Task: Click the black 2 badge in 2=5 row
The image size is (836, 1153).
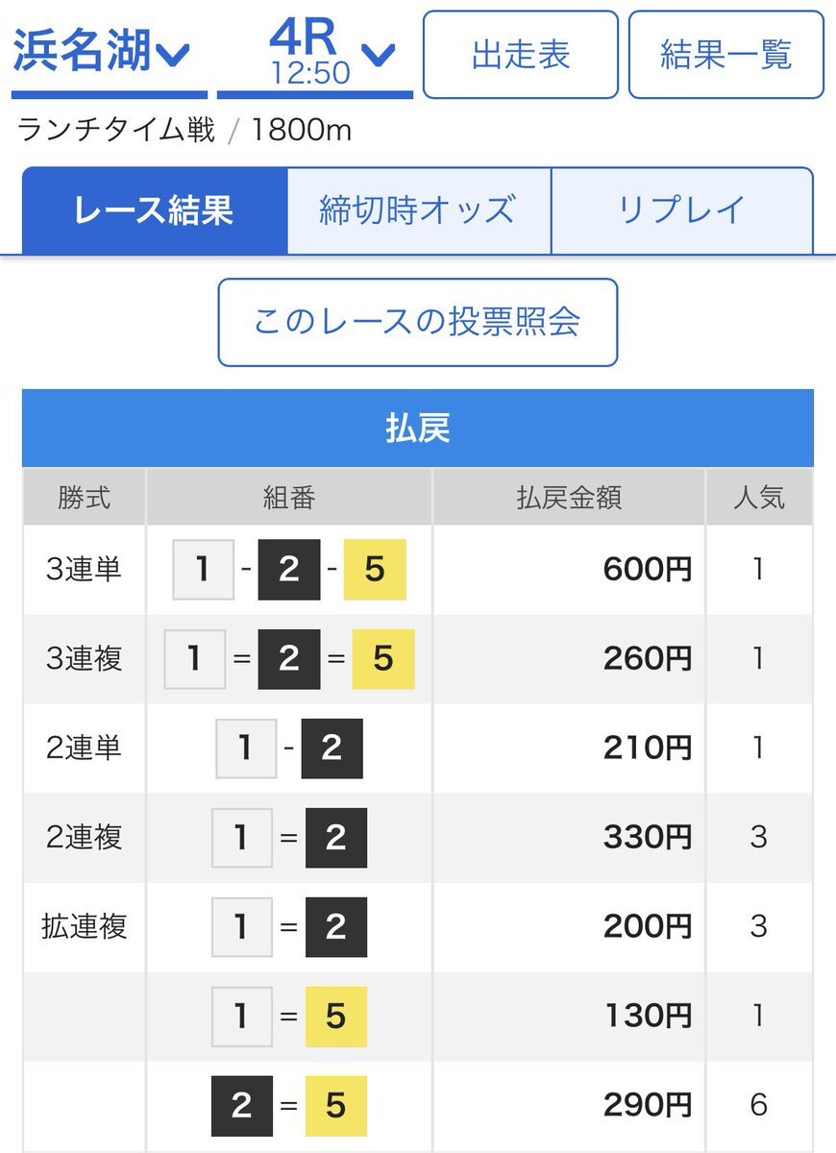Action: point(242,1106)
